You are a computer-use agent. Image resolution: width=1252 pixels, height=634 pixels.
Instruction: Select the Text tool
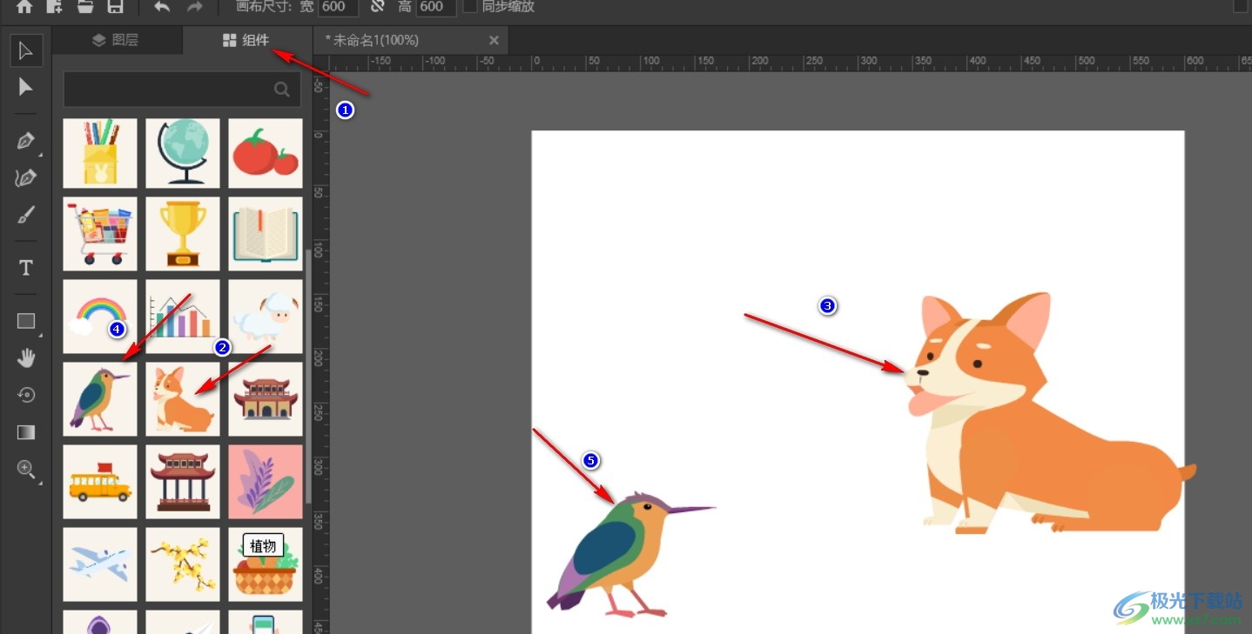point(26,268)
